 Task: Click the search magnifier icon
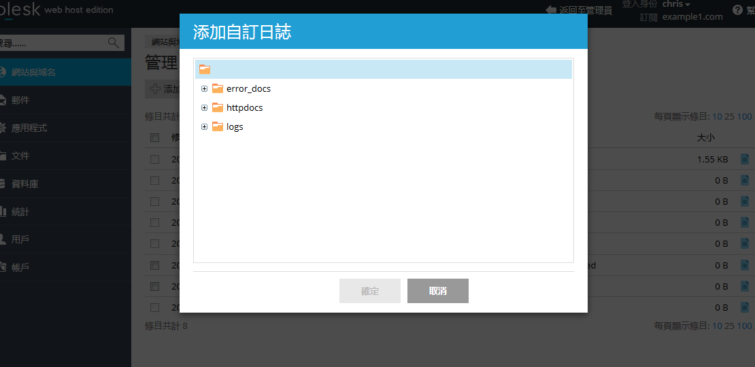pyautogui.click(x=114, y=43)
